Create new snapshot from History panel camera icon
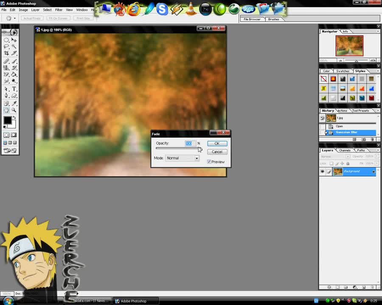Image resolution: width=382 pixels, height=305 pixels. [x=363, y=139]
